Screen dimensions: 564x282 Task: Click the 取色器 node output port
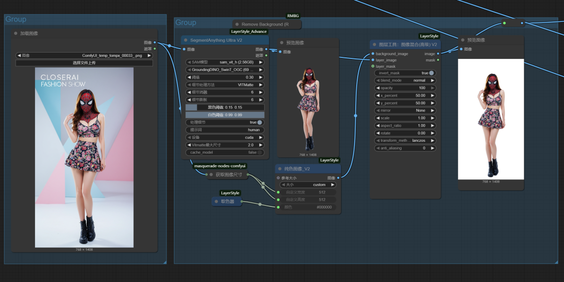click(241, 202)
